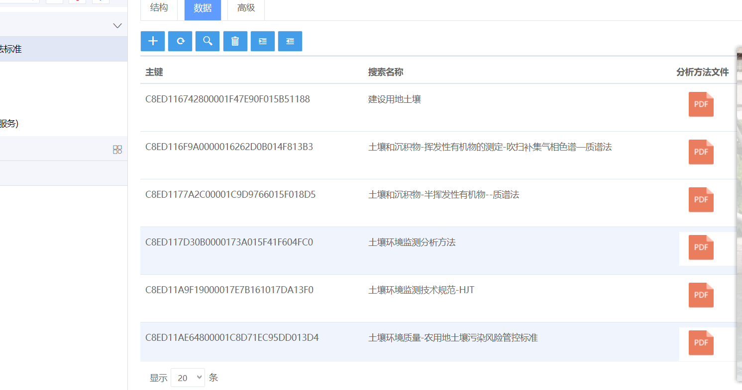Click the 主键 column header
The width and height of the screenshot is (742, 390).
click(154, 72)
